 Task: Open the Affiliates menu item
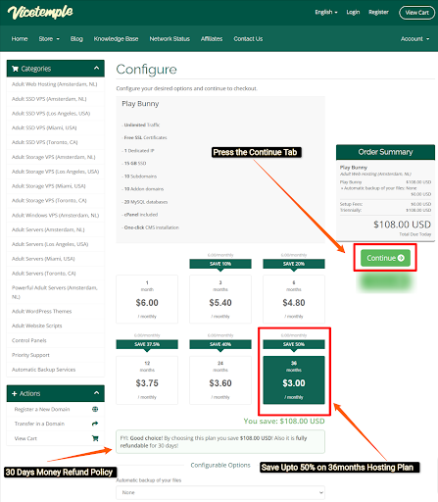[212, 38]
